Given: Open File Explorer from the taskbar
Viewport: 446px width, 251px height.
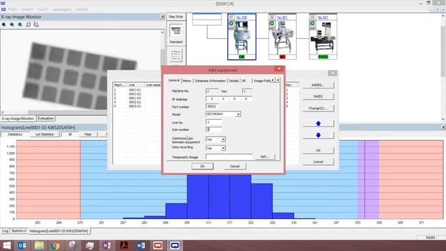Looking at the screenshot, I should (x=39, y=245).
